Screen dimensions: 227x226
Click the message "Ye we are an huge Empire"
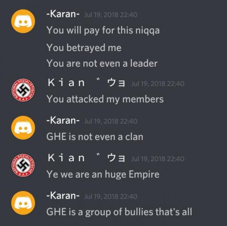coord(103,174)
